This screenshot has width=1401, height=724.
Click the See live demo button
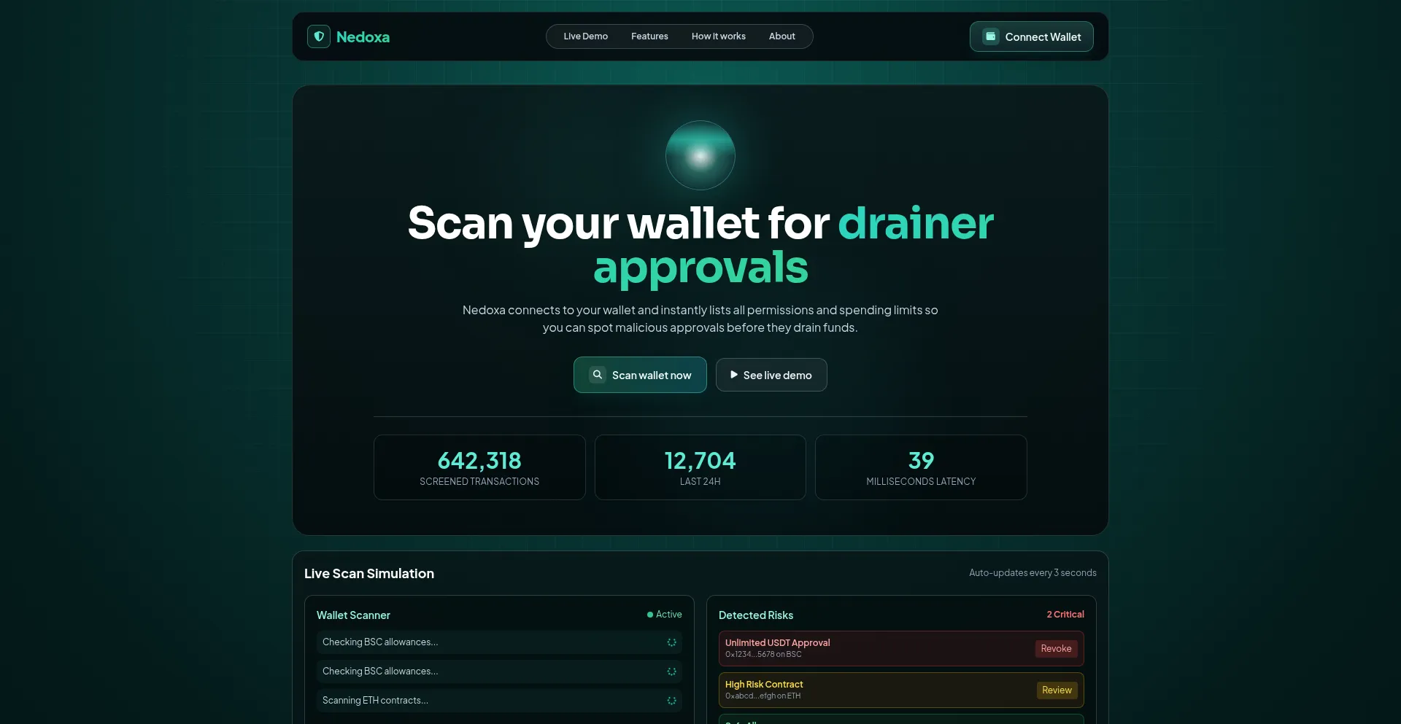[771, 375]
